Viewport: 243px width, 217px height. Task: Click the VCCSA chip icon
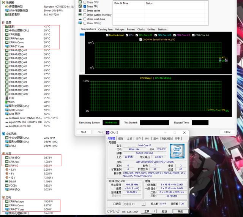pyautogui.click(x=7, y=185)
